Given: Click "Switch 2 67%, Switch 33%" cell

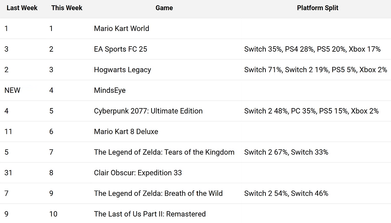Looking at the screenshot, I should pos(286,152).
